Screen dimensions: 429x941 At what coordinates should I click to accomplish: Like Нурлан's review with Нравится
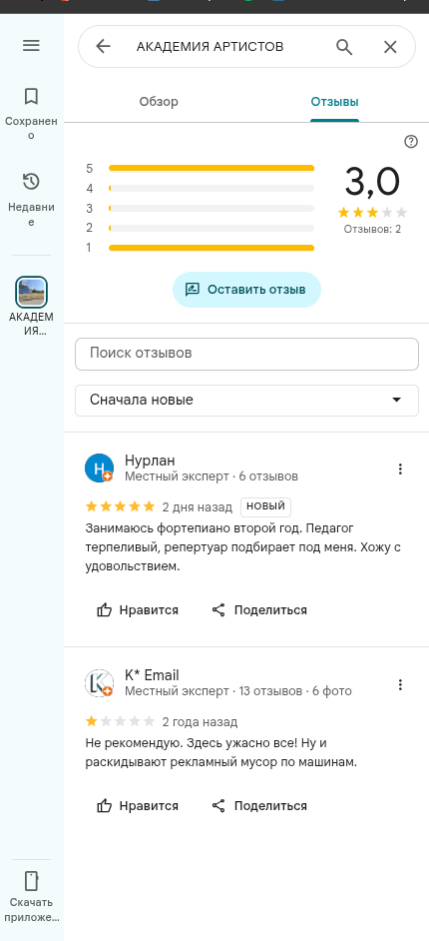(x=138, y=610)
